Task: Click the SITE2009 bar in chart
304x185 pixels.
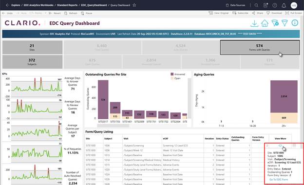Action: pyautogui.click(x=139, y=115)
